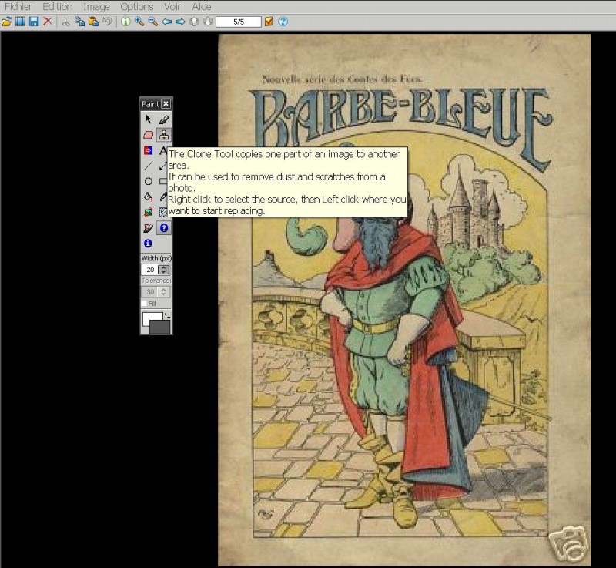Open the Voir menu
Screen dimensions: 616x568
(172, 7)
